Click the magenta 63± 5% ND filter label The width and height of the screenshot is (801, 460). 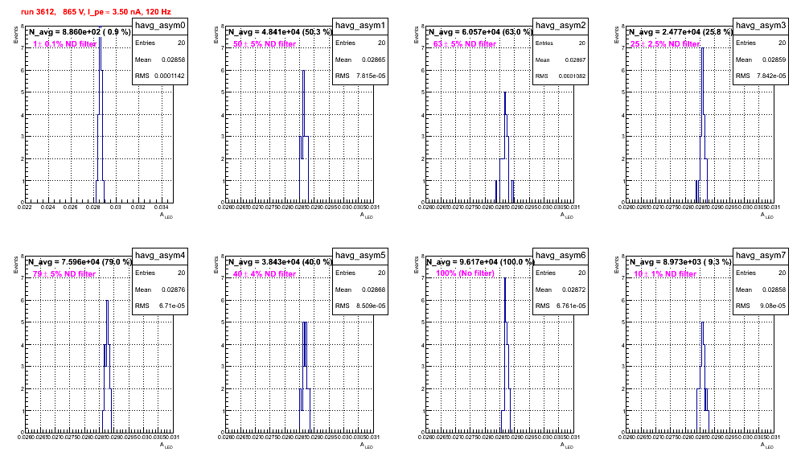tap(465, 44)
